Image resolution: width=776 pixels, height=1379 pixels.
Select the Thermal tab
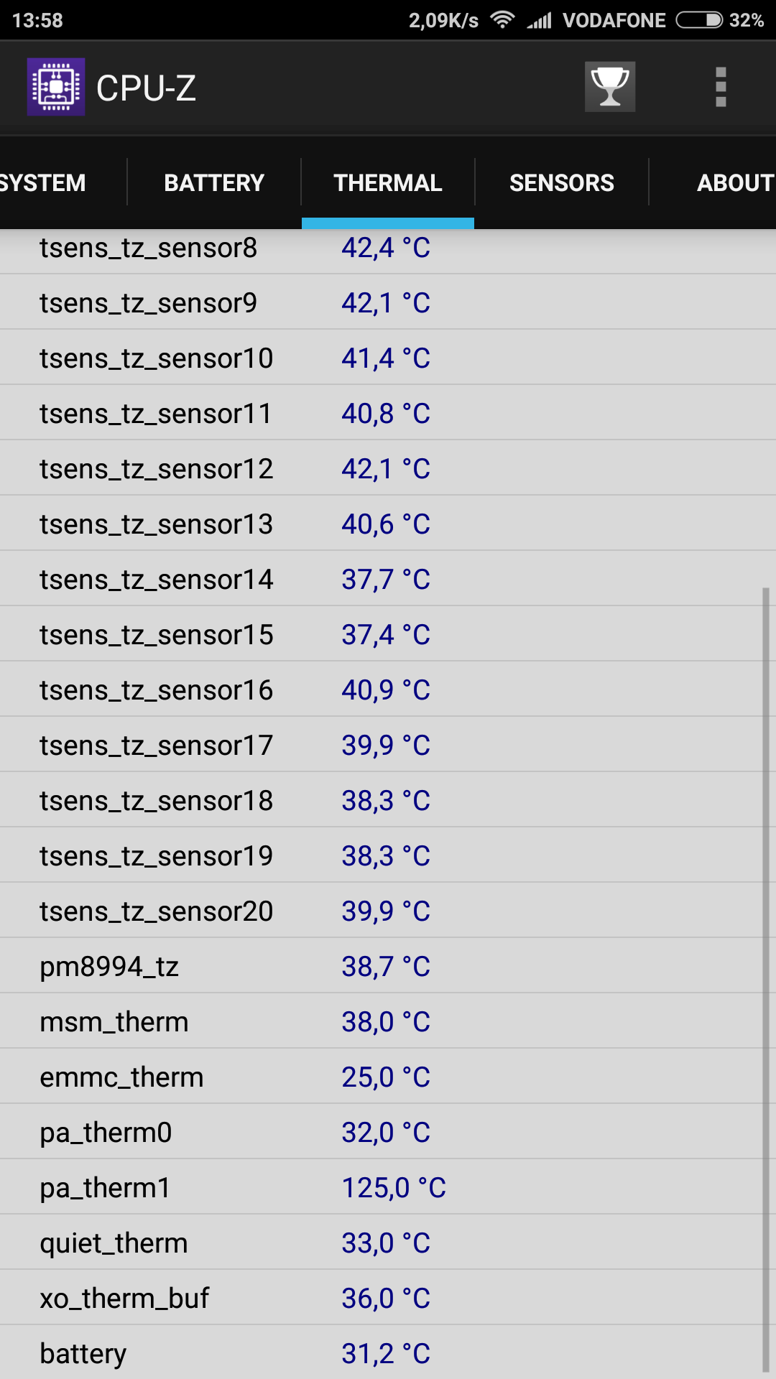coord(387,182)
